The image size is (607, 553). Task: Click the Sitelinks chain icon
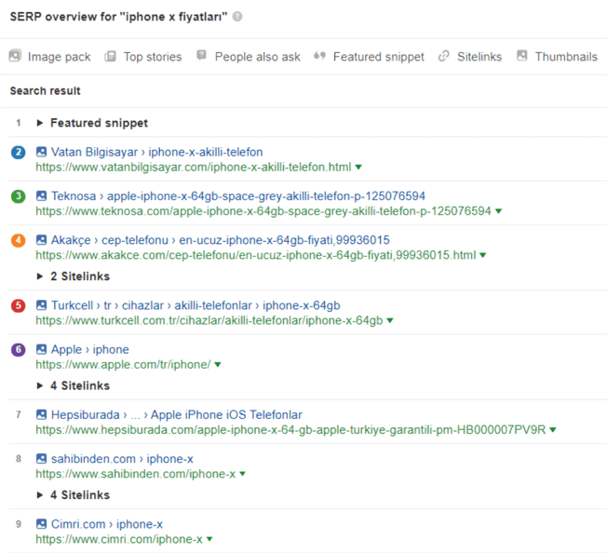pyautogui.click(x=444, y=57)
